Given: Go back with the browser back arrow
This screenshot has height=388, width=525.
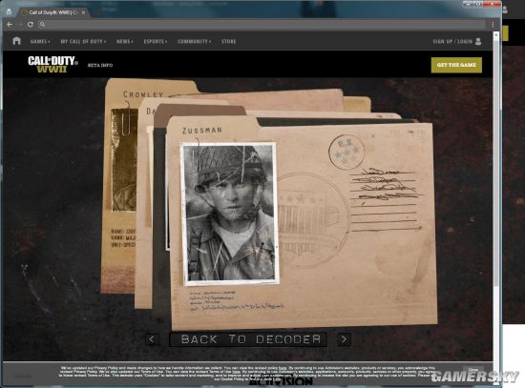Looking at the screenshot, I should click(x=10, y=25).
